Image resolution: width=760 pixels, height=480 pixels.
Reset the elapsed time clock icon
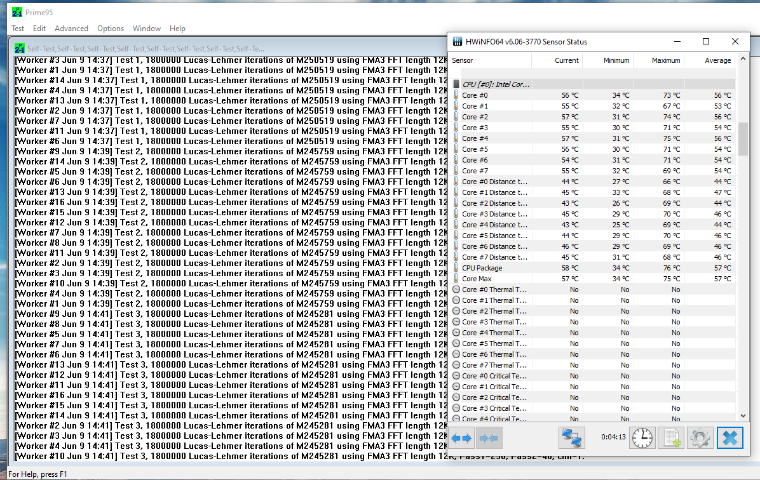coord(642,438)
